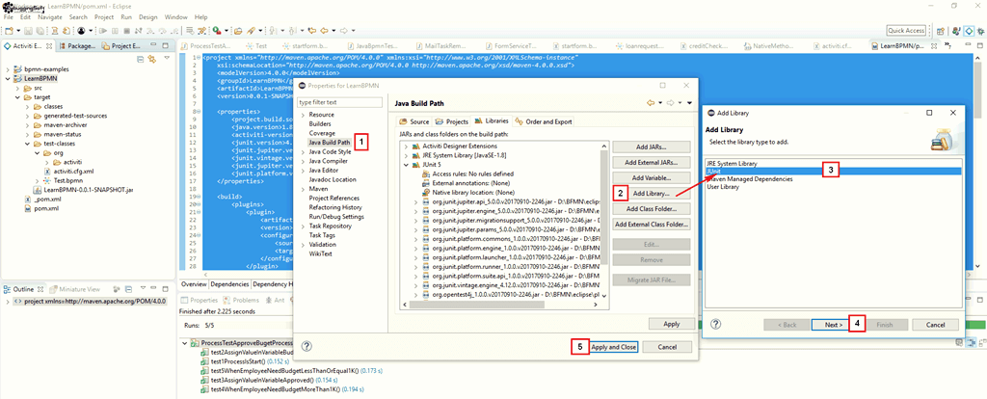This screenshot has width=987, height=399.
Task: Click the type filter text field
Action: click(x=340, y=102)
